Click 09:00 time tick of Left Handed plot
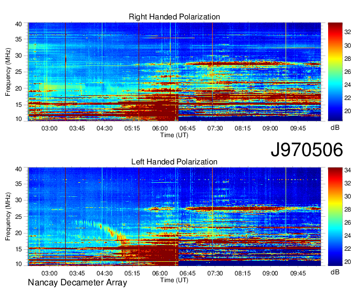 (270, 273)
